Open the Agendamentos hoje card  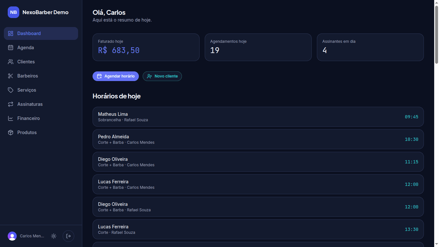[258, 47]
